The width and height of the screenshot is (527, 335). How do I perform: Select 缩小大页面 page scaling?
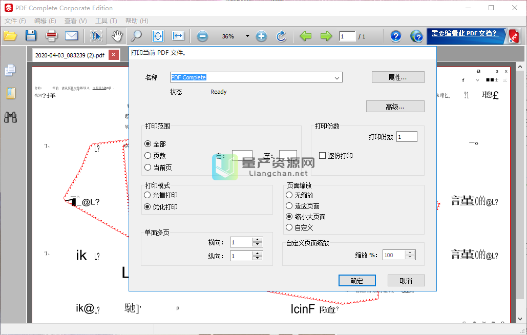pos(289,217)
